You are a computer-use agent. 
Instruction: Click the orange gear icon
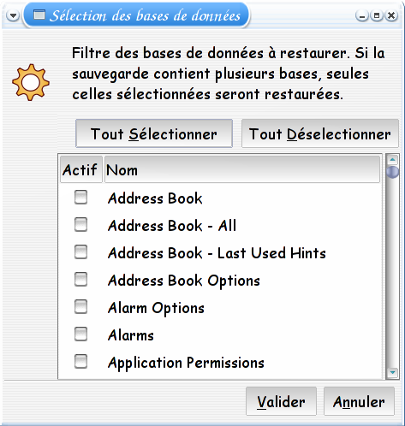[x=31, y=82]
